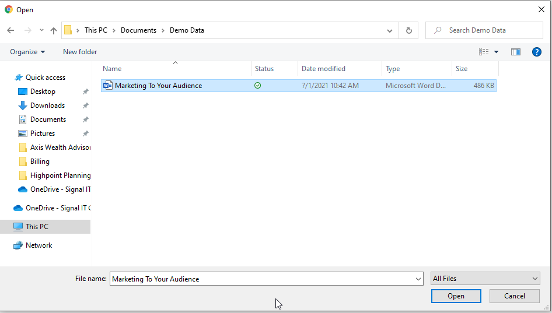Click the green sync status checkmark
The height and width of the screenshot is (313, 552).
pyautogui.click(x=258, y=86)
